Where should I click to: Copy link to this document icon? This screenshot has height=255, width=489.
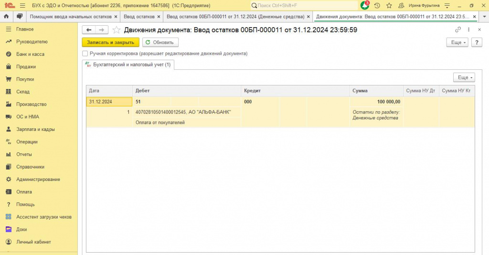click(x=458, y=30)
